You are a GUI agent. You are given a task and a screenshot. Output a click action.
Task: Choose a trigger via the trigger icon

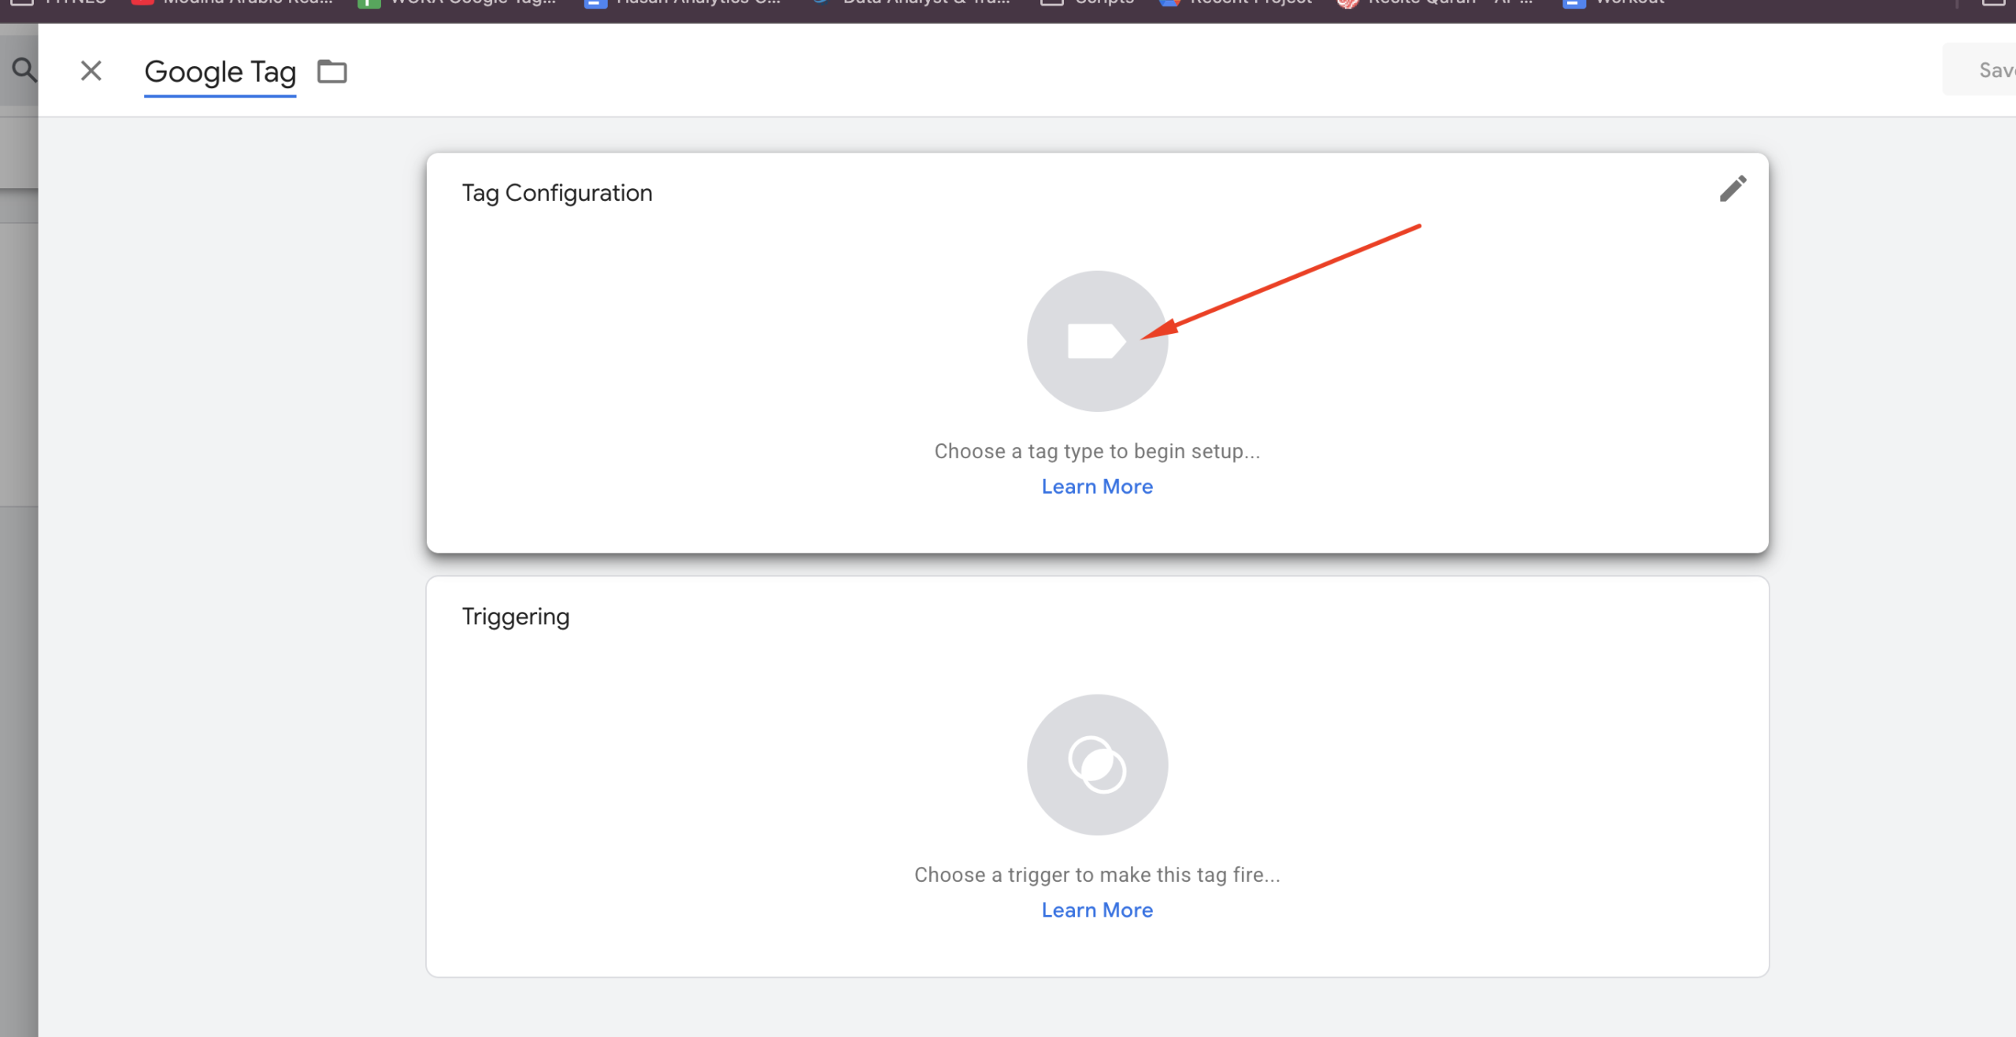(1097, 765)
